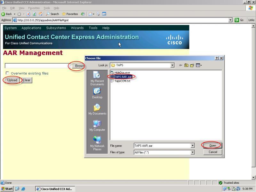Click the Print toolbar icon

click(98, 14)
